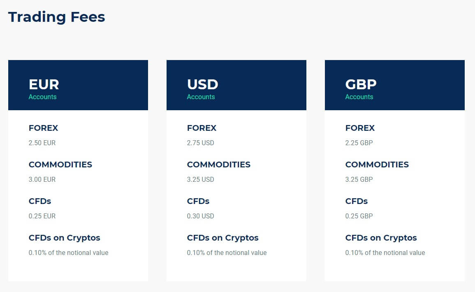Click the 0.25 EUR CFDs fee
The image size is (475, 292).
tap(42, 216)
